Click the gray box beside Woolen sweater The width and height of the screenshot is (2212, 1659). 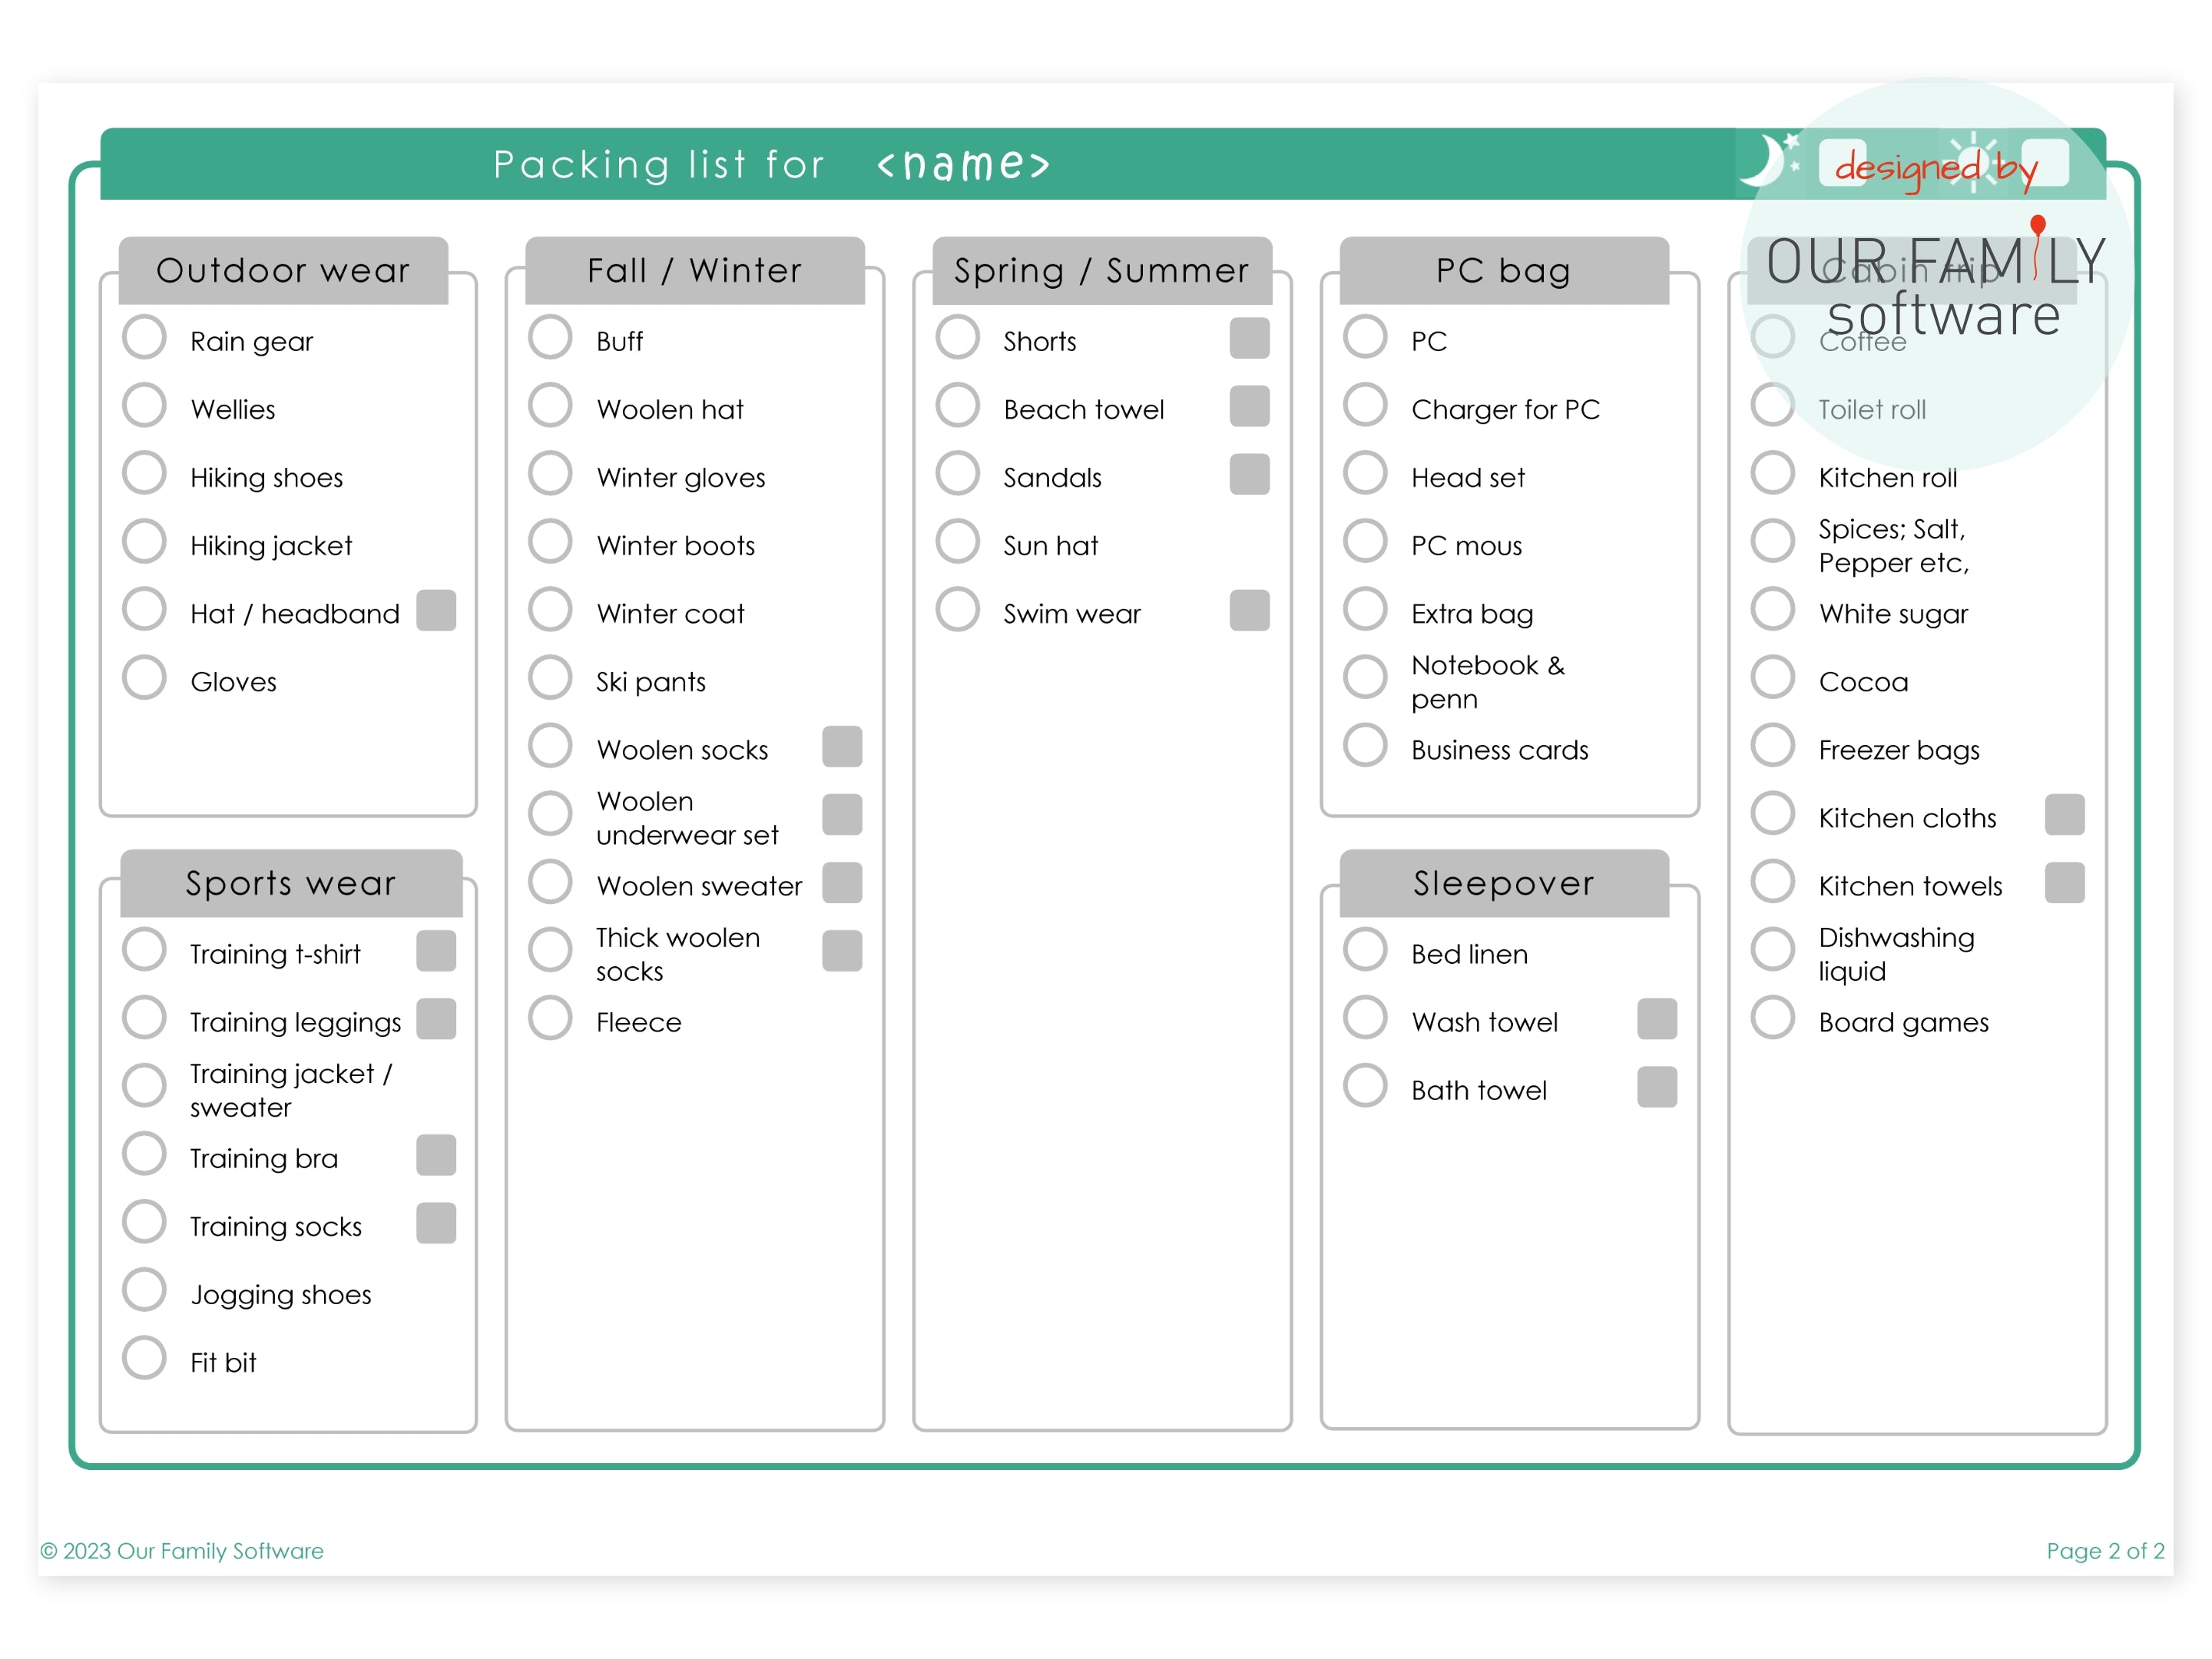pyautogui.click(x=842, y=882)
